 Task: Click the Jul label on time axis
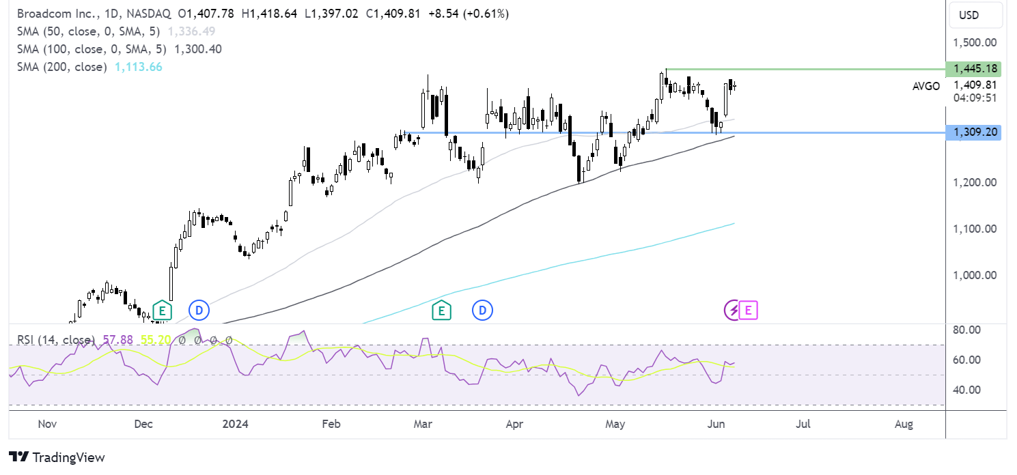pos(803,424)
